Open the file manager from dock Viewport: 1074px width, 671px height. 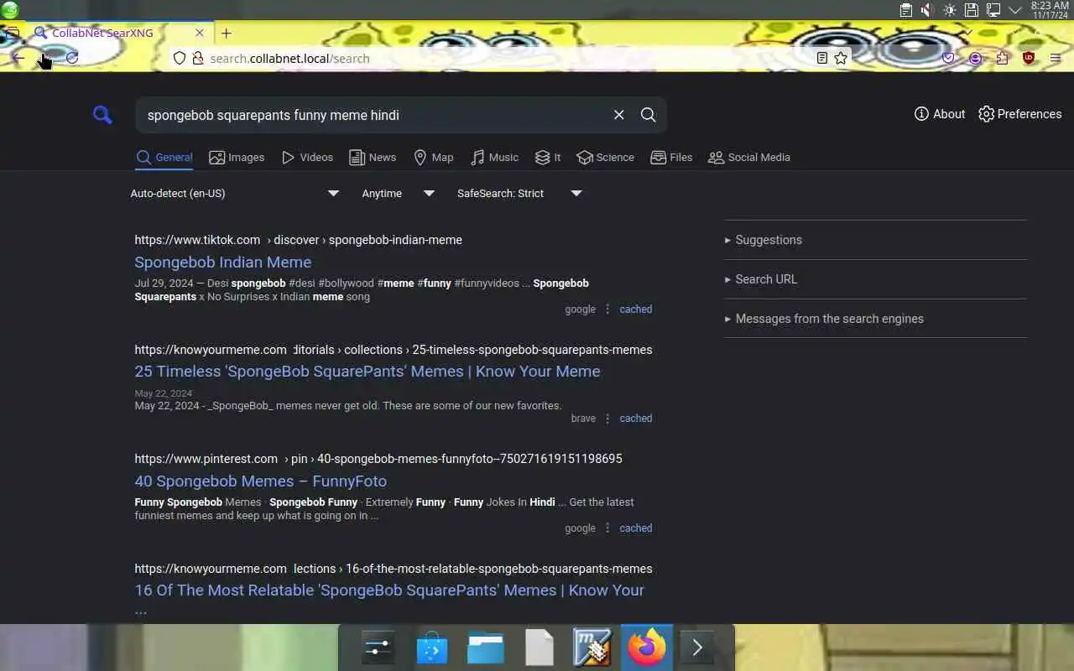tap(486, 648)
